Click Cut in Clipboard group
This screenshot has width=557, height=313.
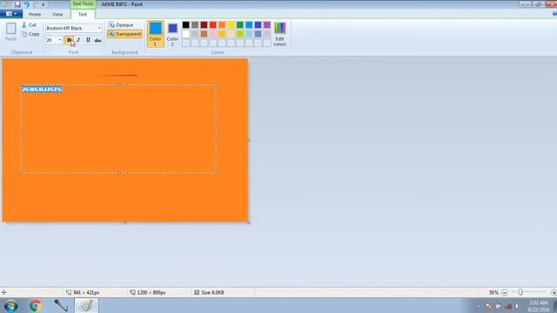coord(29,25)
